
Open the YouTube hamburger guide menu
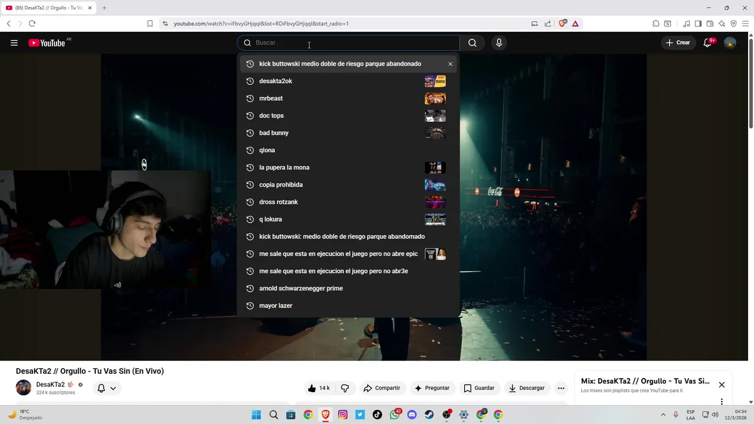pos(14,42)
